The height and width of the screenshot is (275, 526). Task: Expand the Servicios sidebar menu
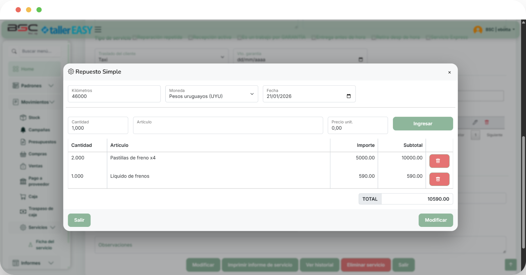pos(37,227)
